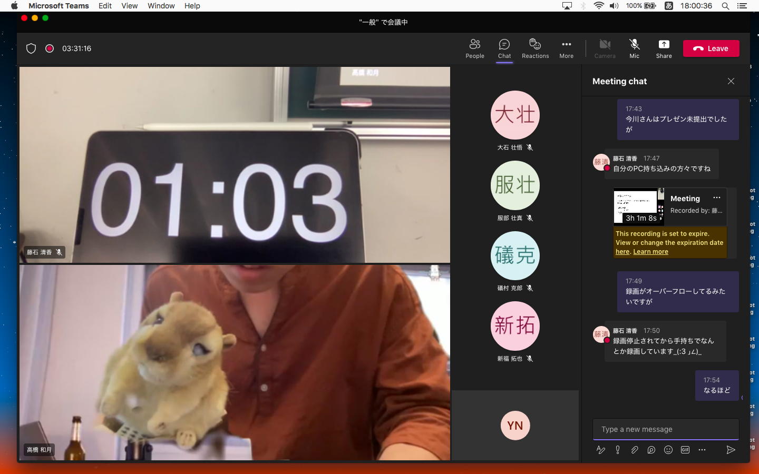759x474 pixels.
Task: Click the Bluetooth status icon
Action: click(x=583, y=6)
